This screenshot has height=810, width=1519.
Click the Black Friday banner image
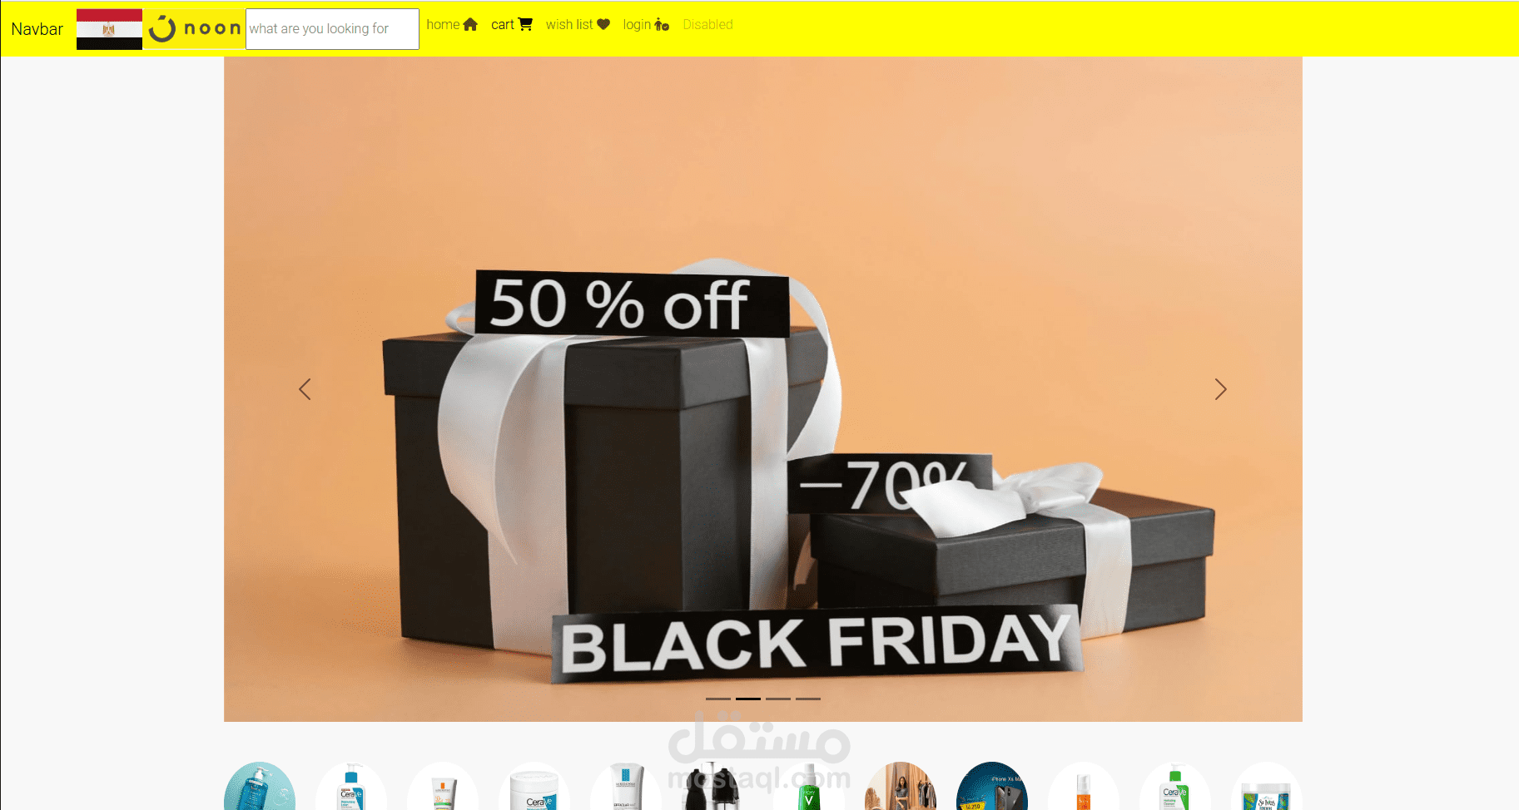pos(763,389)
